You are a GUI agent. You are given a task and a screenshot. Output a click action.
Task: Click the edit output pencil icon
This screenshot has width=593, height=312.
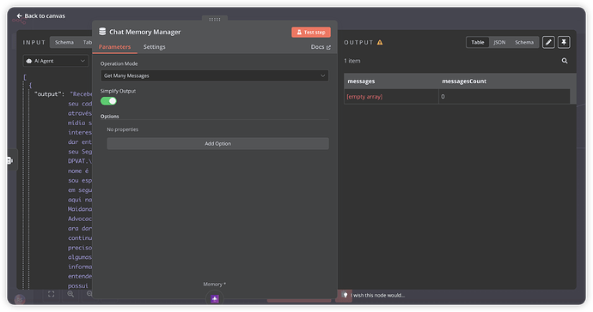pos(548,42)
